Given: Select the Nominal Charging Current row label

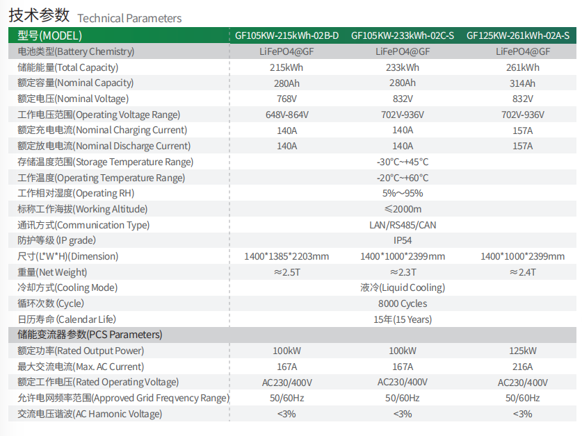Looking at the screenshot, I should coord(102,131).
